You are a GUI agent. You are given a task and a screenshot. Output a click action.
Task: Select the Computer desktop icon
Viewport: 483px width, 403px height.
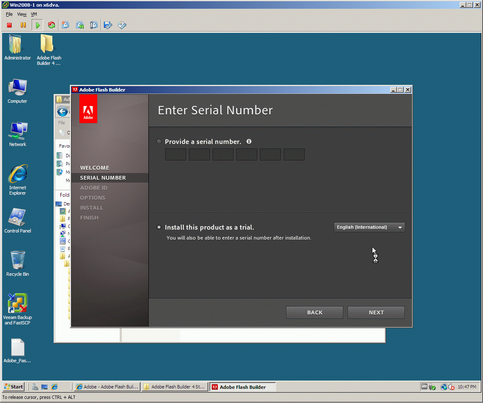click(x=17, y=91)
